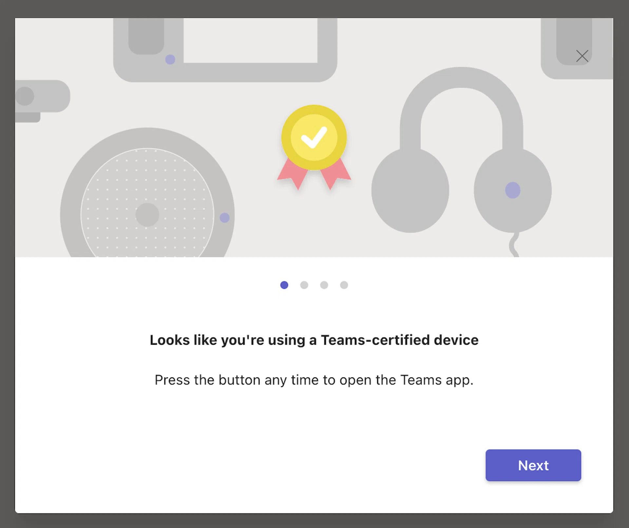Click the purple dot on the top monitor device

click(170, 60)
